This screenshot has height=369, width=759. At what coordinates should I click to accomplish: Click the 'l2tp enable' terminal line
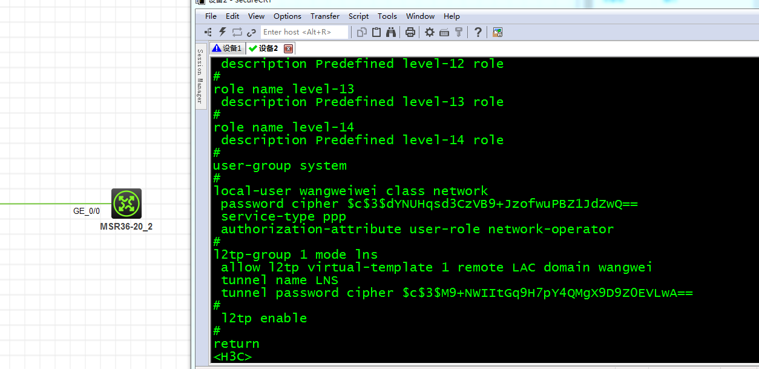(264, 318)
